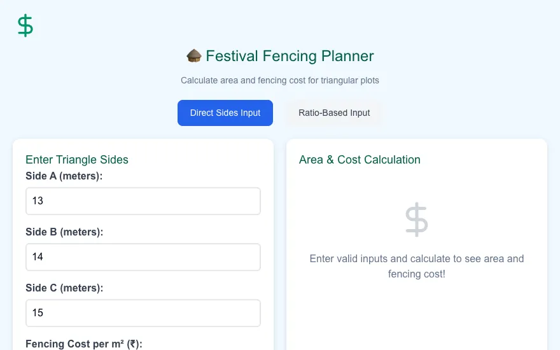Click the Area & Cost Calculation heading
Viewport: 560px width, 350px height.
360,160
